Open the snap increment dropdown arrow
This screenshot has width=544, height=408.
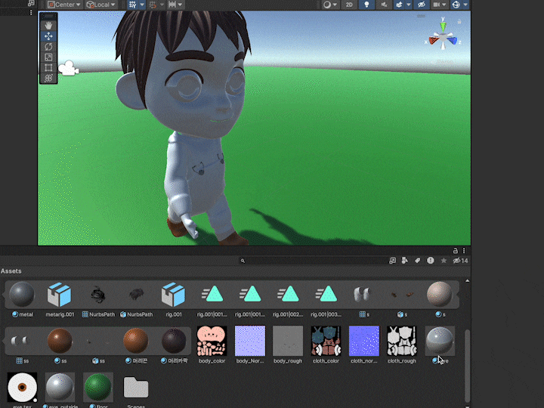[x=162, y=5]
